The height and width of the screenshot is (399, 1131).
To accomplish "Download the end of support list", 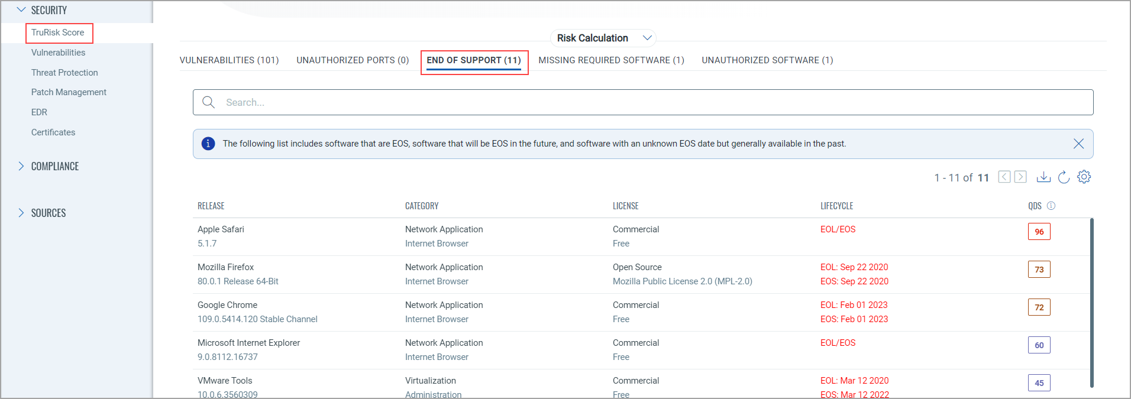I will [x=1044, y=177].
